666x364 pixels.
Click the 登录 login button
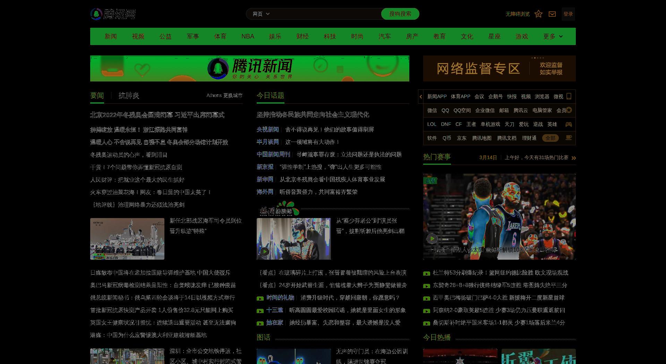(x=568, y=14)
